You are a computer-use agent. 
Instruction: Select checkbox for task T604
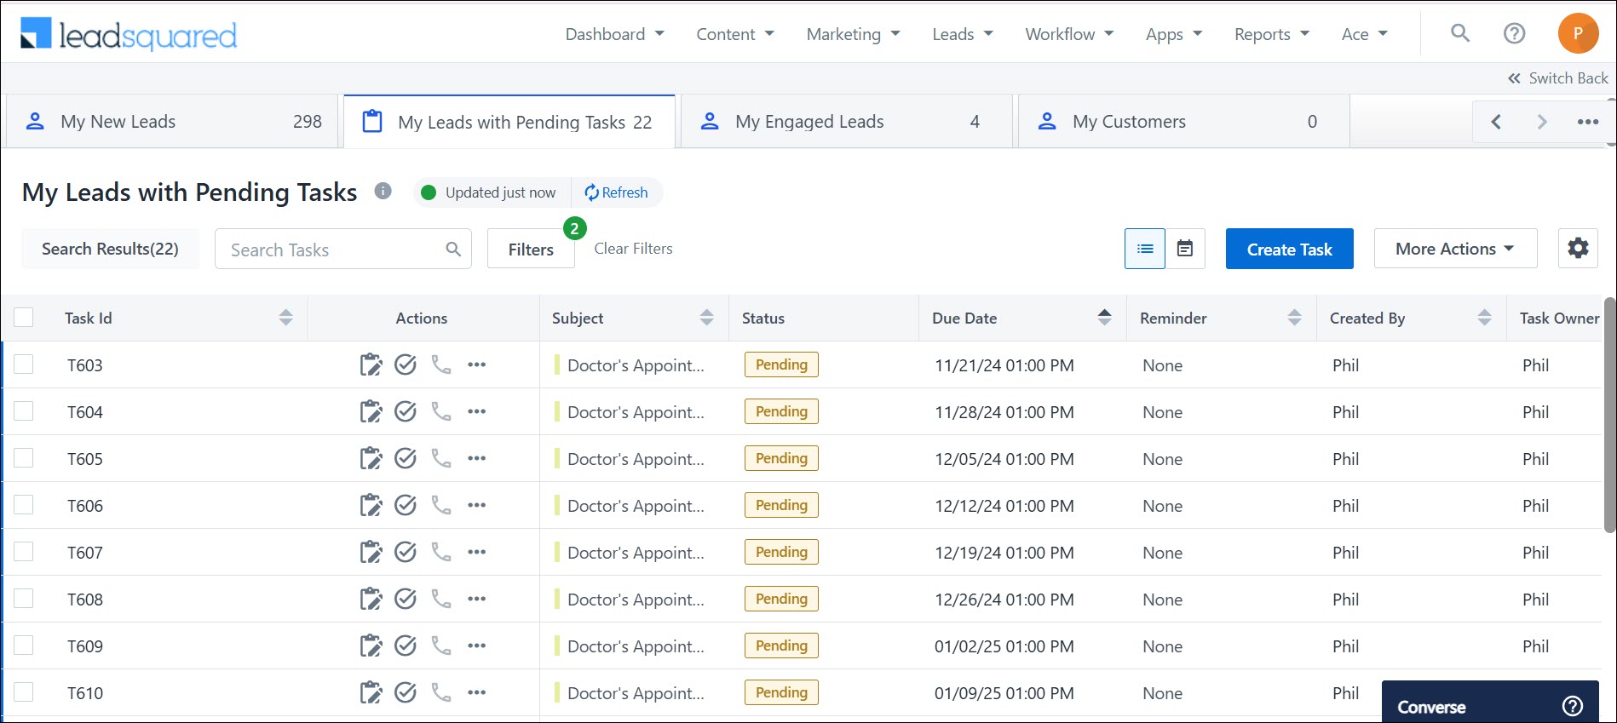(x=24, y=411)
